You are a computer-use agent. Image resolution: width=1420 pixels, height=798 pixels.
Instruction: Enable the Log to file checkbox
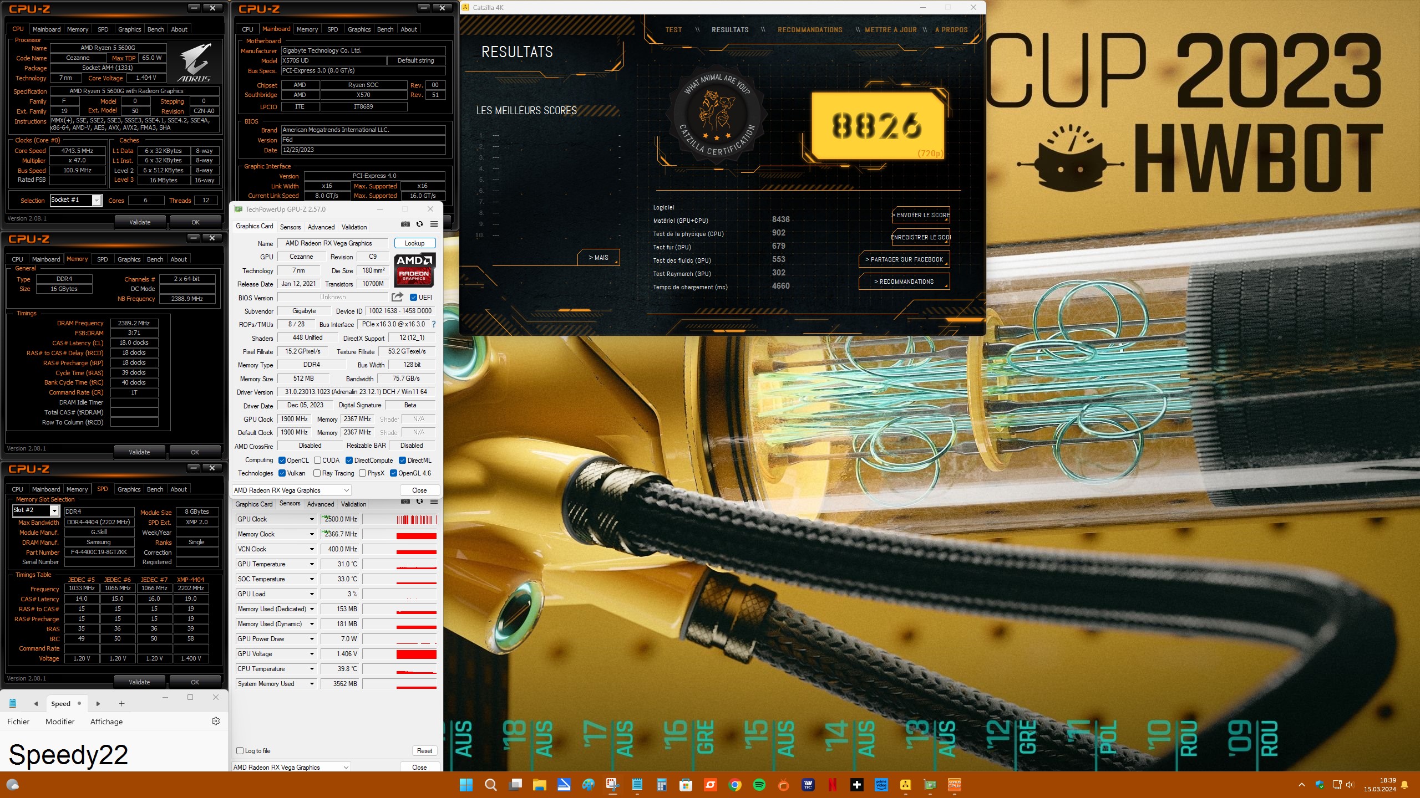tap(240, 751)
